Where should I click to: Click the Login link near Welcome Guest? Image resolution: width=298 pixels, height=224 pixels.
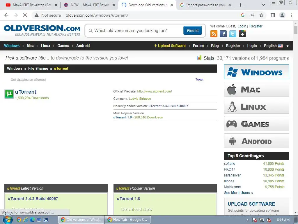[242, 26]
